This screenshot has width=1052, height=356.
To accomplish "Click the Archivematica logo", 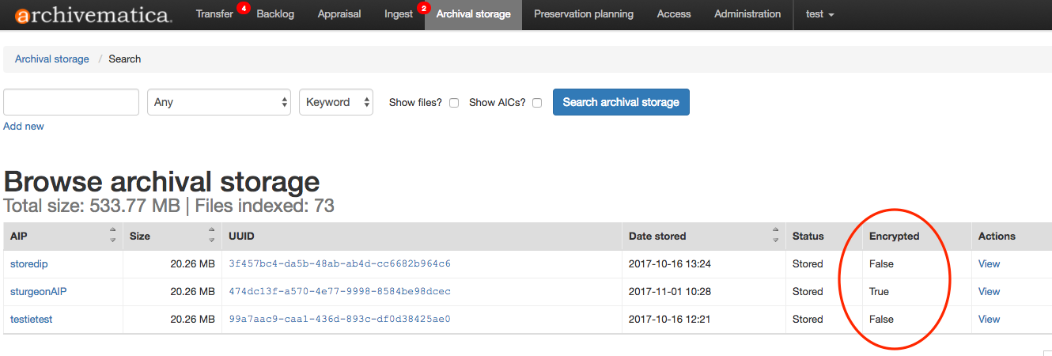I will coord(93,15).
